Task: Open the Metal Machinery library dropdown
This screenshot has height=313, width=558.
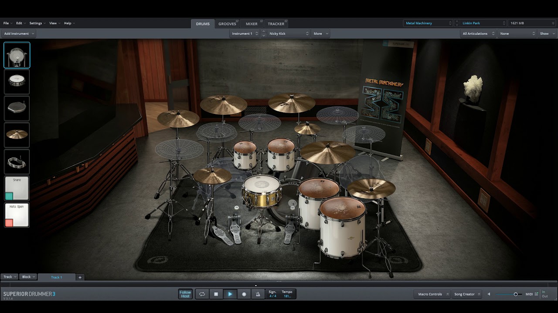Action: click(429, 23)
